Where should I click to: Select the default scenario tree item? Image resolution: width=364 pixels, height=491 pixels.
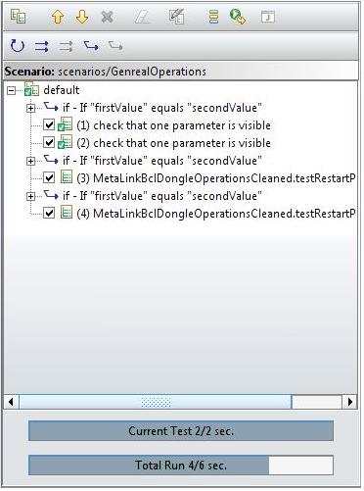pyautogui.click(x=62, y=90)
